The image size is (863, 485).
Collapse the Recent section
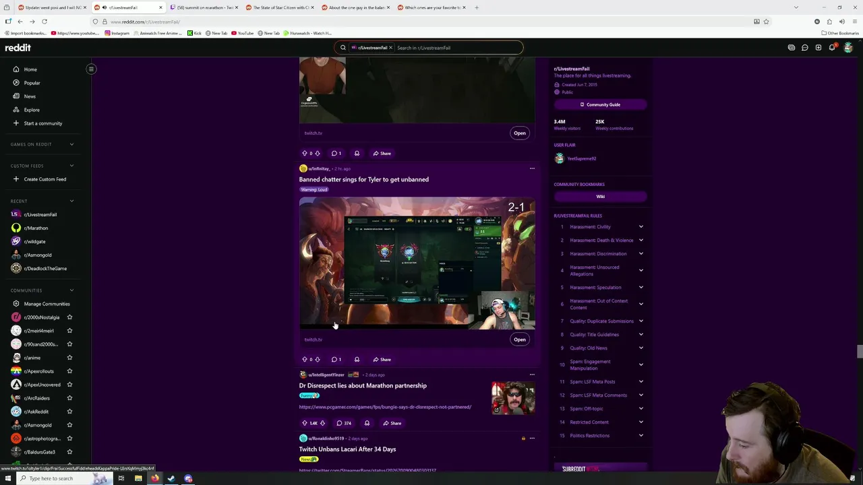[71, 201]
